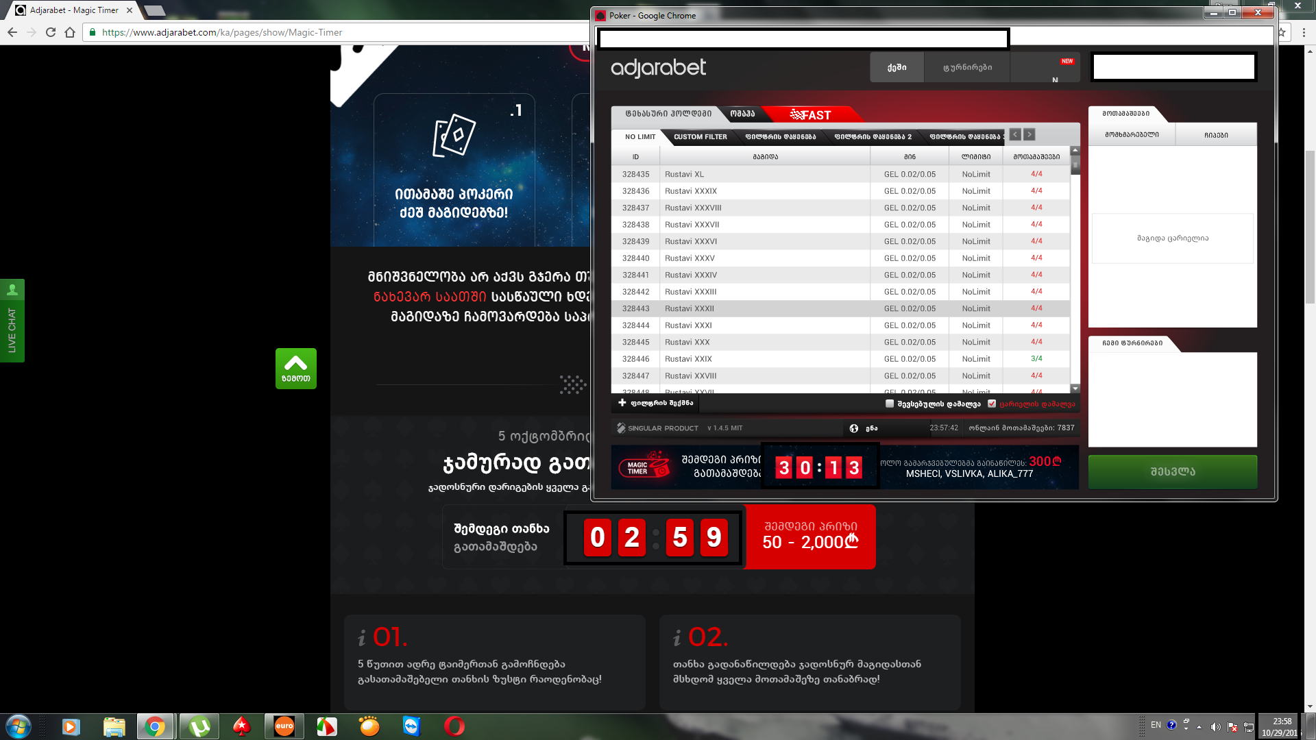1316x740 pixels.
Task: Select the CUSTOM FILTER tab
Action: (700, 136)
